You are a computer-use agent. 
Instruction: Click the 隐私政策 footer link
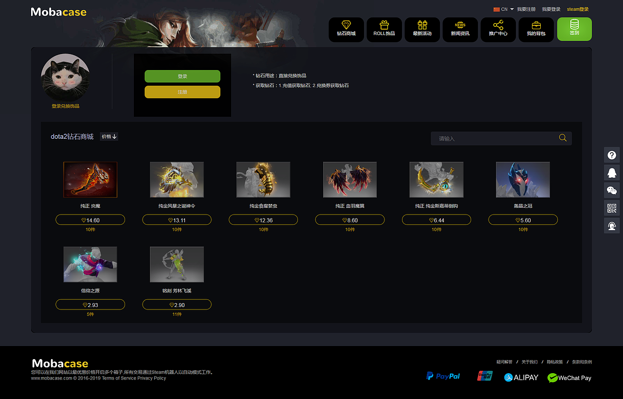coord(555,362)
